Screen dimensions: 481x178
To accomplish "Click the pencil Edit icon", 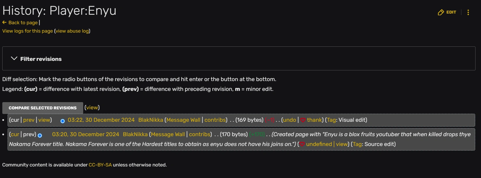I will (x=441, y=12).
